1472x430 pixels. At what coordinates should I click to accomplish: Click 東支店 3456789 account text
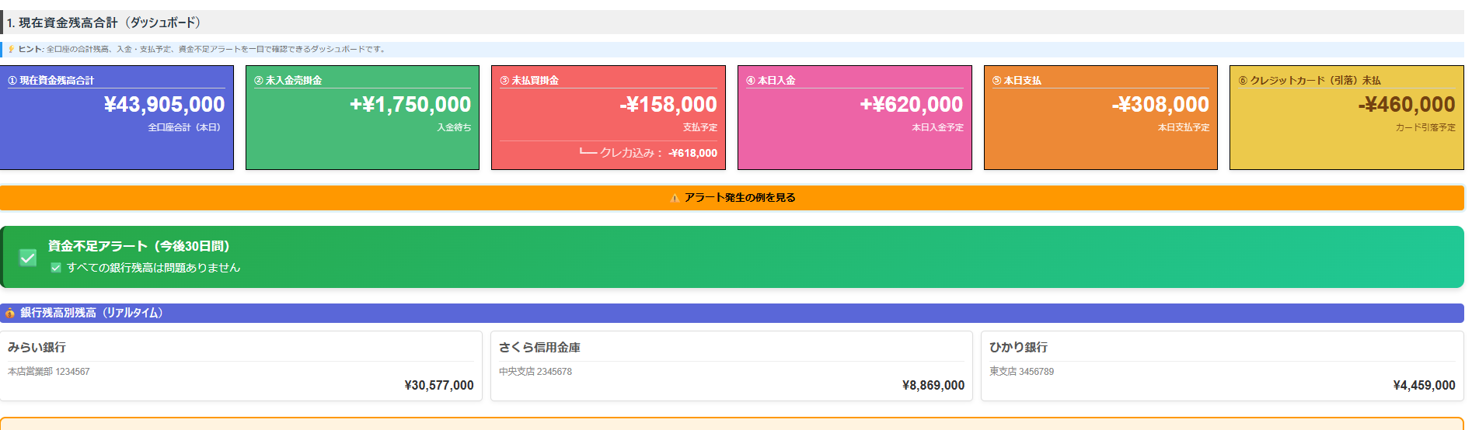click(1021, 372)
